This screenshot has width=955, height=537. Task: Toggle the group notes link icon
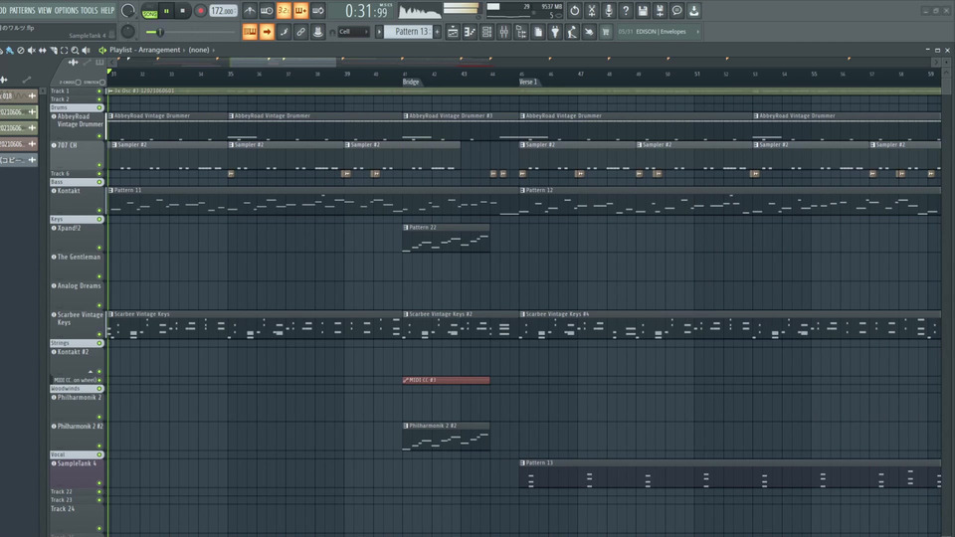click(x=300, y=32)
